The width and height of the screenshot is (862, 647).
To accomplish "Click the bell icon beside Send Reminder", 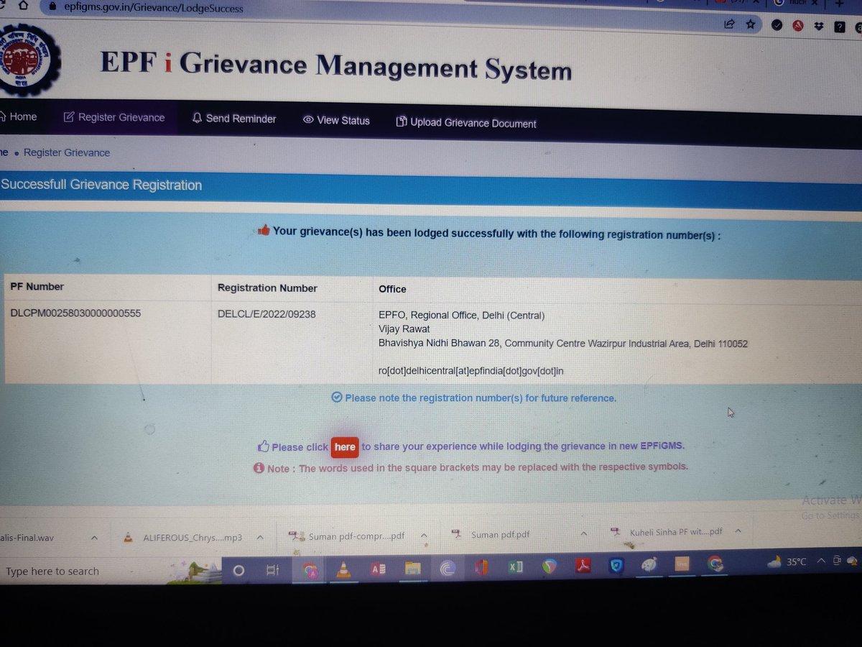I will tap(197, 118).
